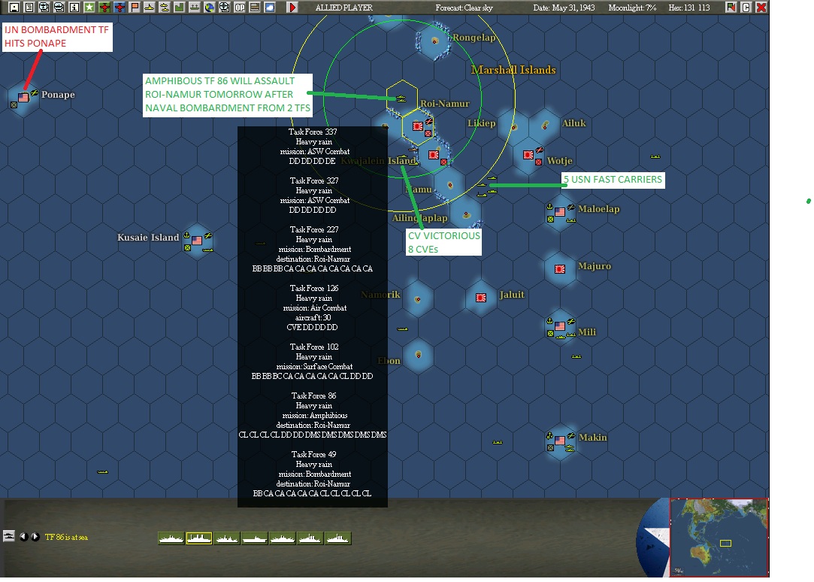814x582 pixels.
Task: Select the task force marker below Namorik
Action: [402, 329]
